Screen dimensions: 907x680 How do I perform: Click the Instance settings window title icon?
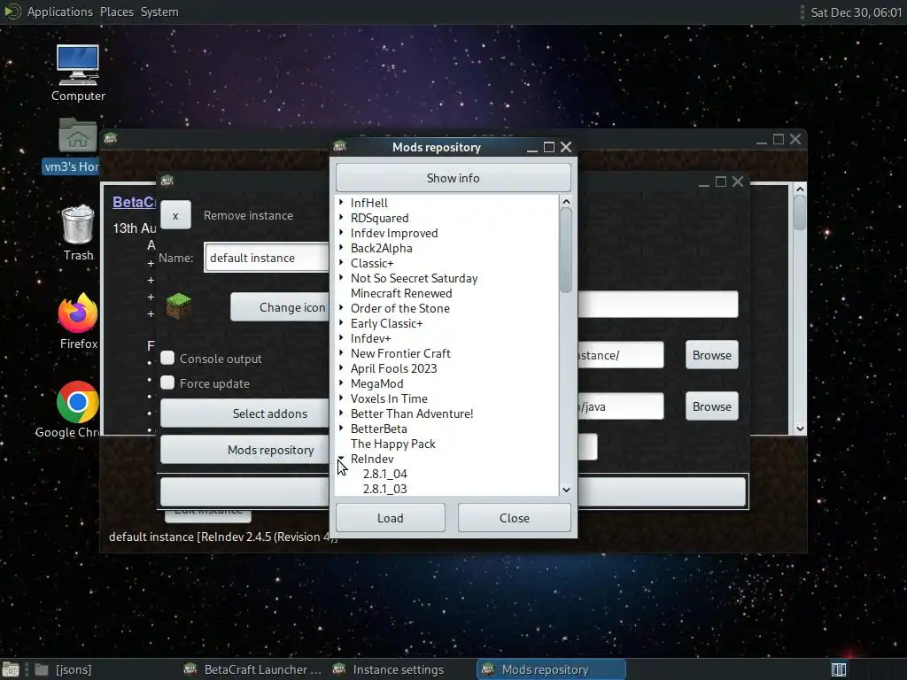[167, 181]
